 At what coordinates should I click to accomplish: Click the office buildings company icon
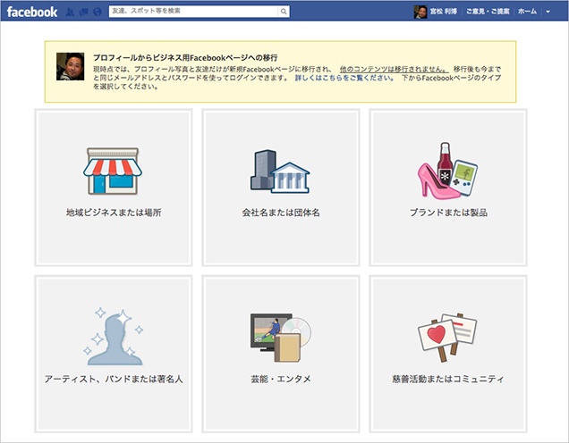coord(280,171)
